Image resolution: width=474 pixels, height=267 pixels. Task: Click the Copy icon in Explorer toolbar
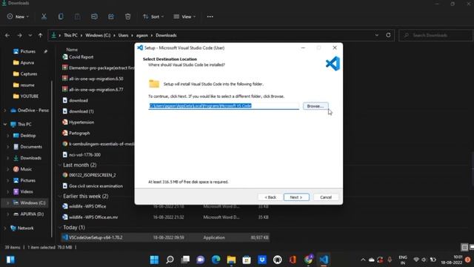61,16
